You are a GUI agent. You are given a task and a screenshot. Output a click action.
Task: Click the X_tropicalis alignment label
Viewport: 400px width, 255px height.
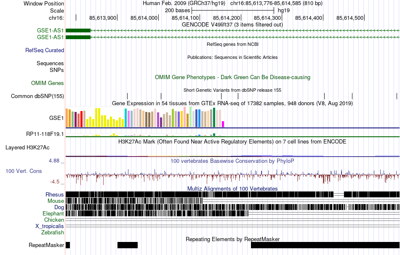click(x=50, y=226)
